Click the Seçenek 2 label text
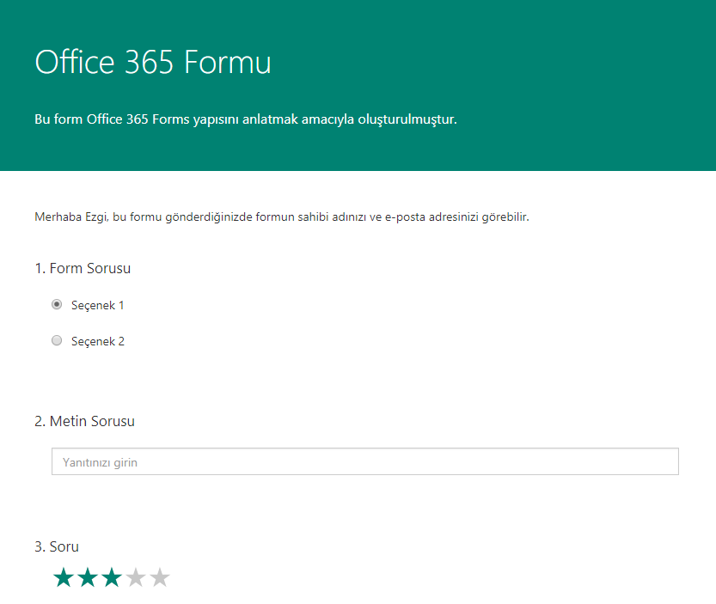The width and height of the screenshot is (716, 604). pos(98,341)
